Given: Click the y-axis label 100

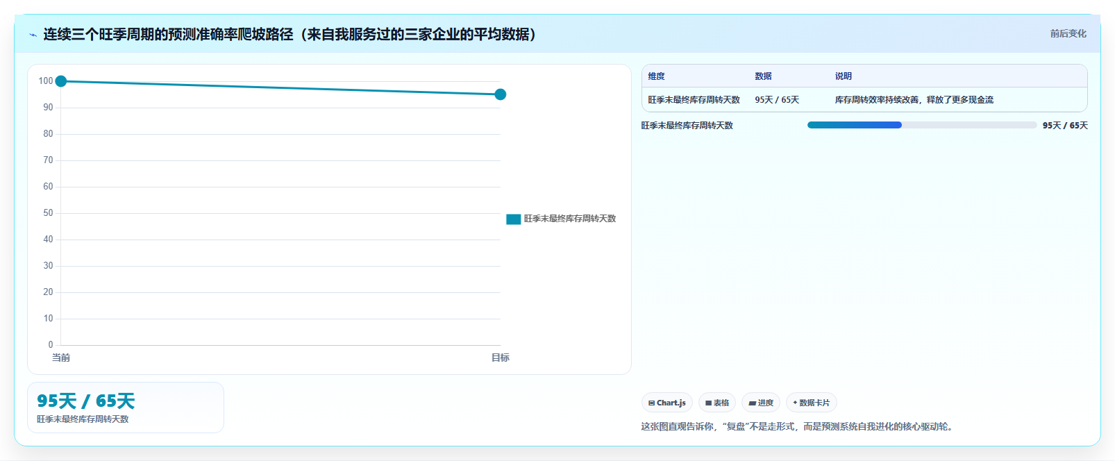Looking at the screenshot, I should click(46, 81).
